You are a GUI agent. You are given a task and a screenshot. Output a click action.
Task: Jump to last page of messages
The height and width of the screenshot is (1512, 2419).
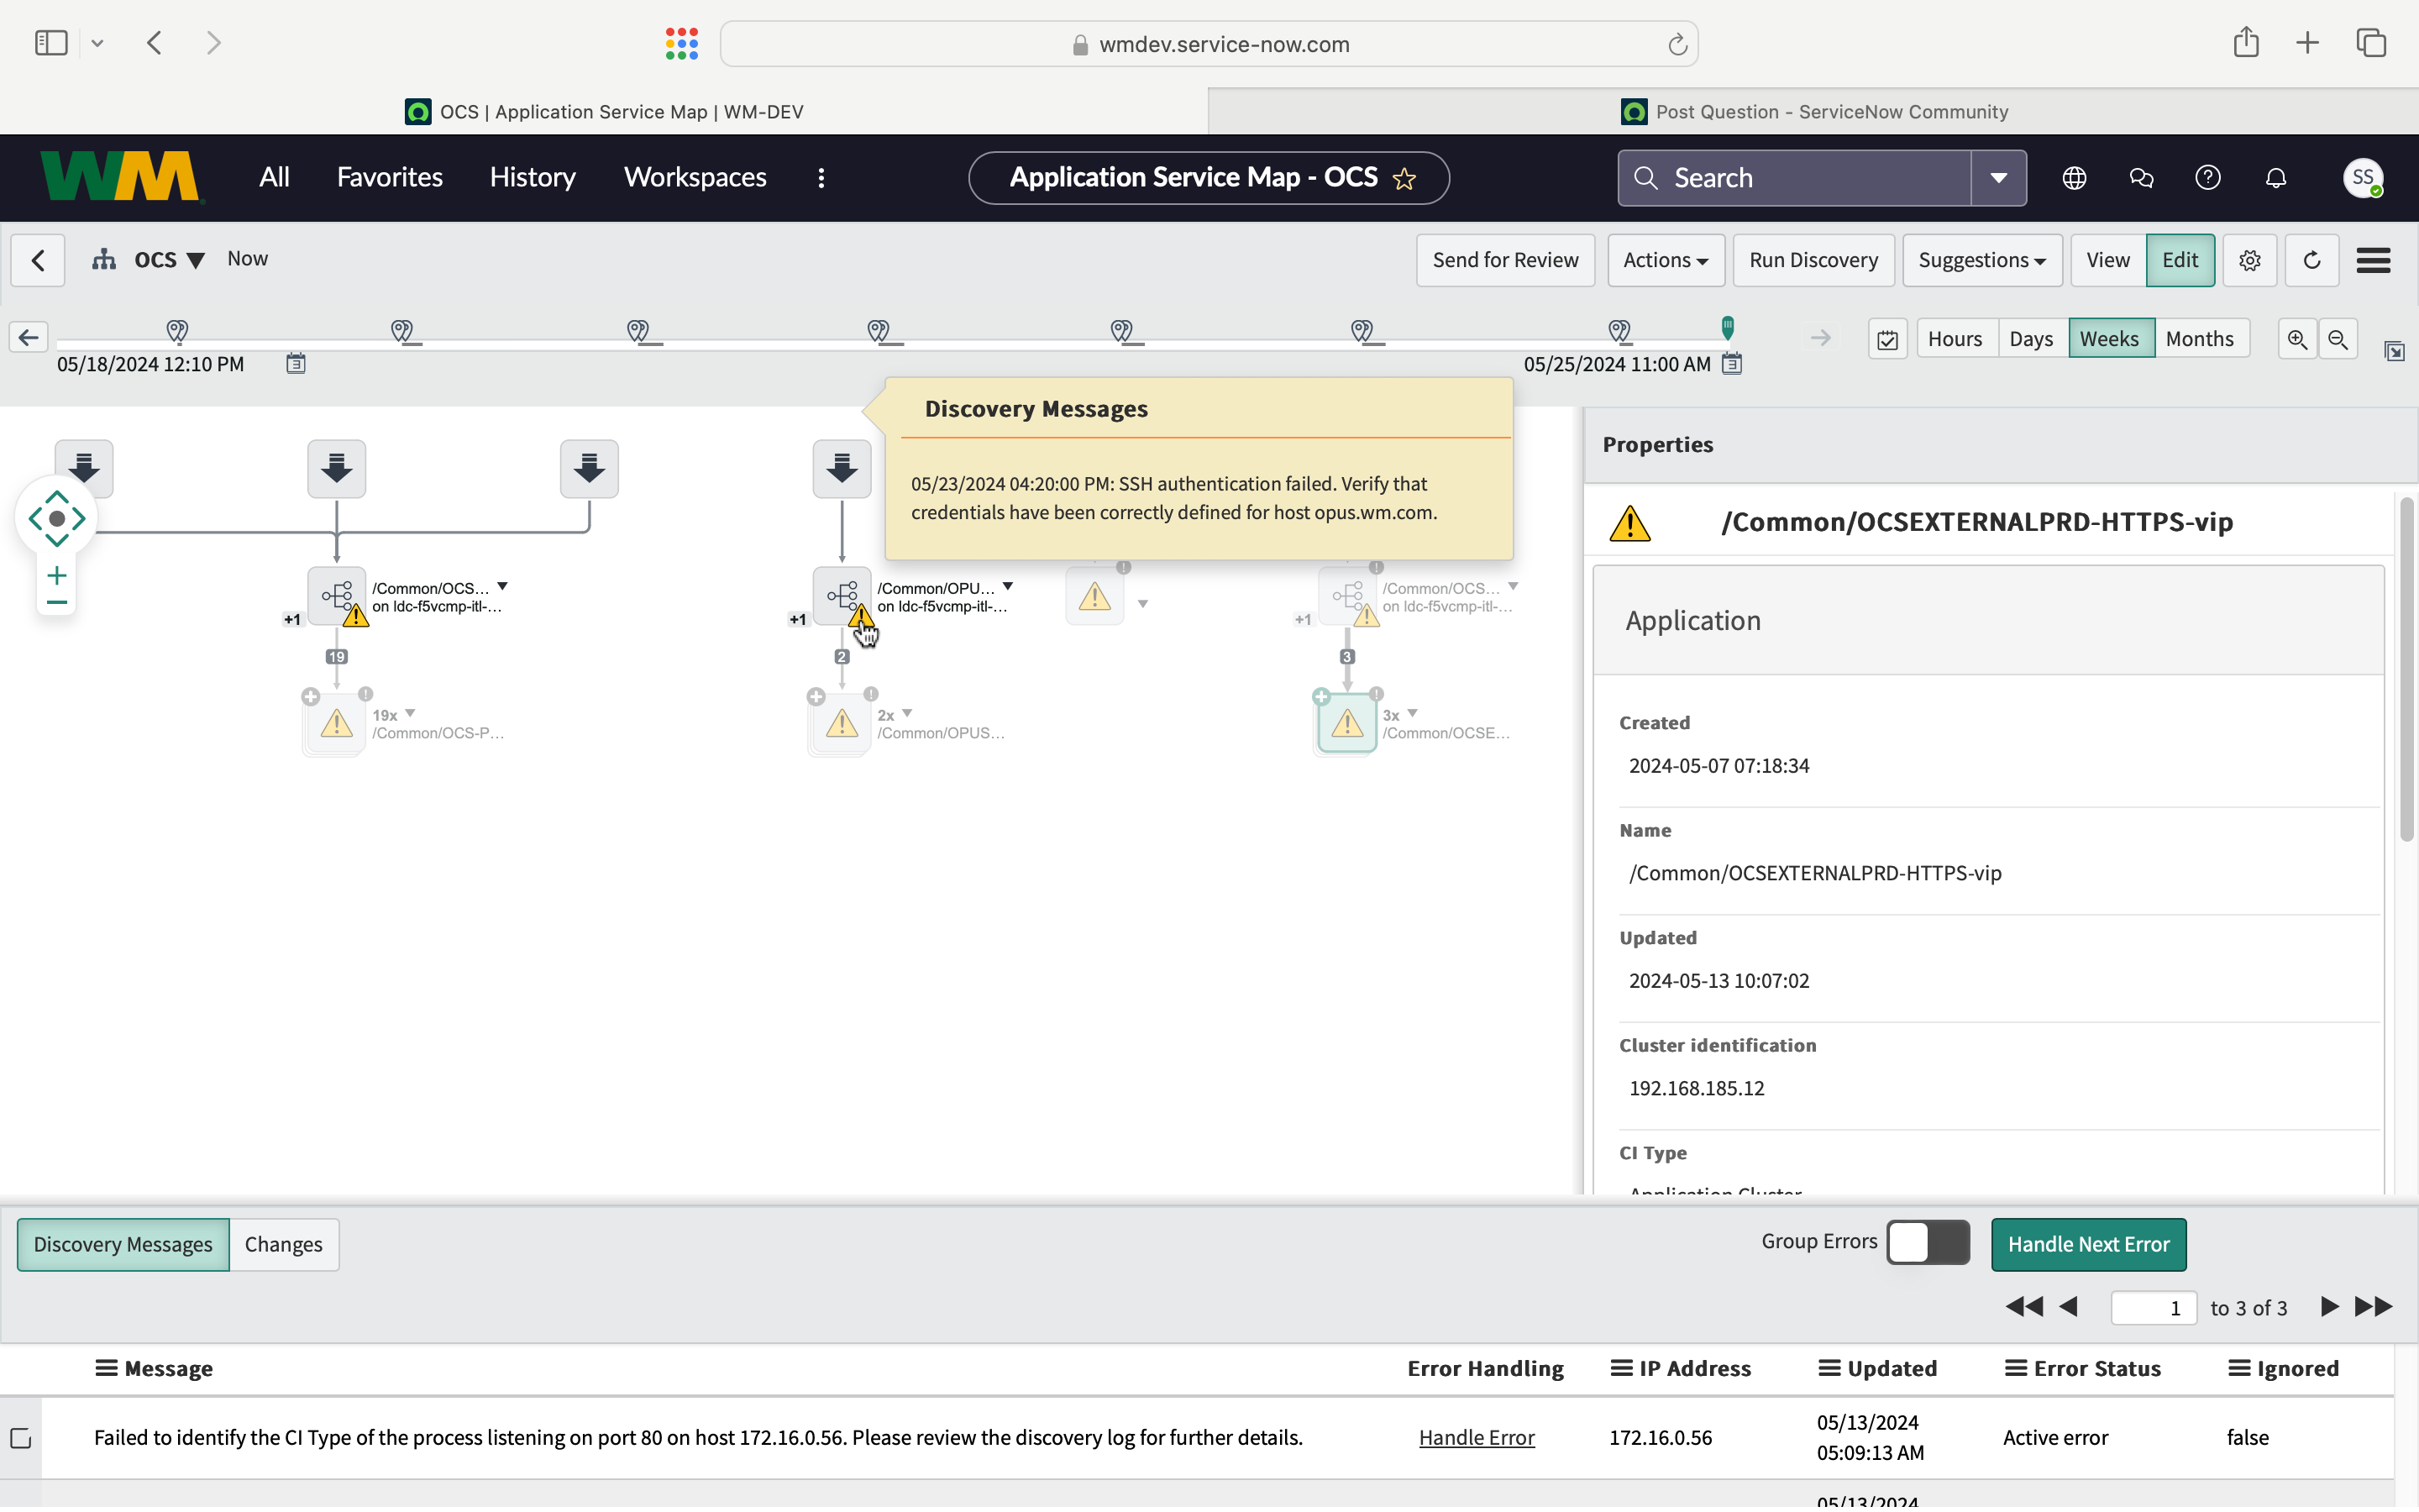point(2374,1306)
